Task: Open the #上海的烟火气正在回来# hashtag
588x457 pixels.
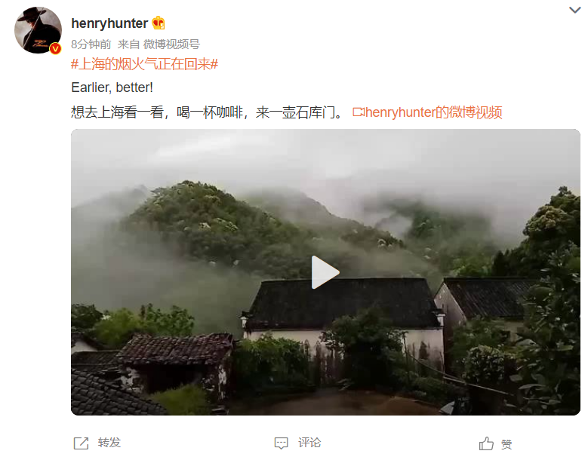Action: (144, 64)
